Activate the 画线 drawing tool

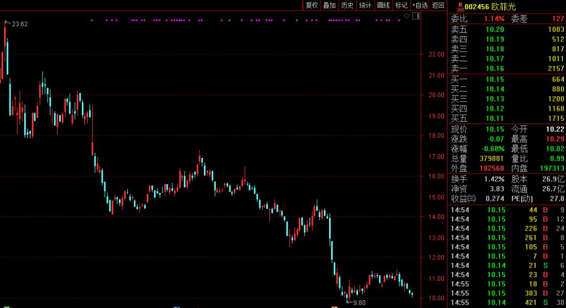pos(383,5)
